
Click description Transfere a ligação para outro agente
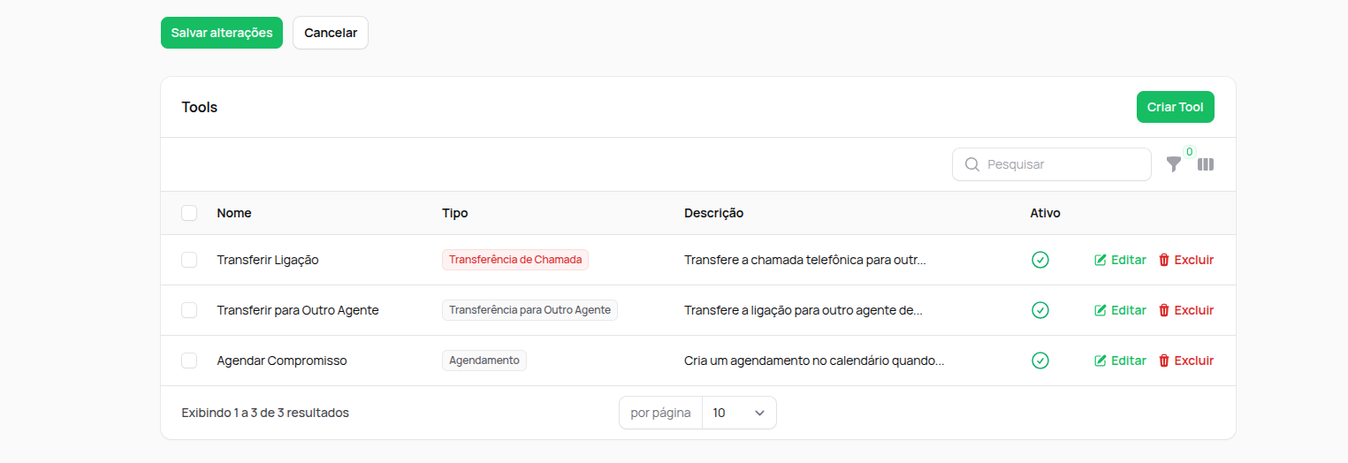tap(803, 310)
